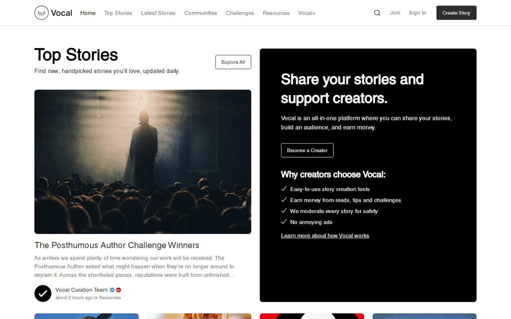This screenshot has height=319, width=511.
Task: Go to the Home menu item
Action: click(x=88, y=13)
